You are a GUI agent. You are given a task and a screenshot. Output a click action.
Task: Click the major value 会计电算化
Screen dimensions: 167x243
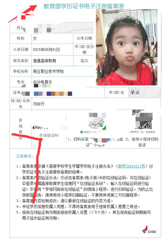(x=43, y=82)
